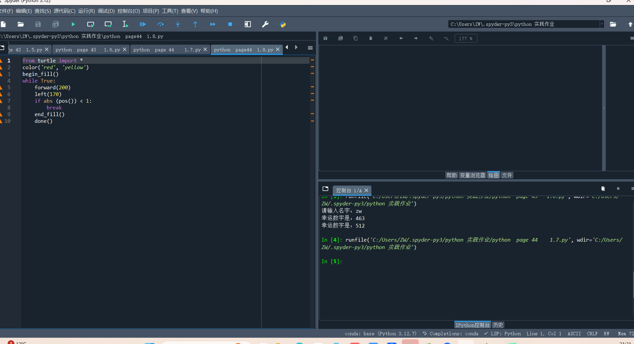The height and width of the screenshot is (344, 634).
Task: Switch to 变量浏览器 pane tab
Action: click(x=472, y=175)
